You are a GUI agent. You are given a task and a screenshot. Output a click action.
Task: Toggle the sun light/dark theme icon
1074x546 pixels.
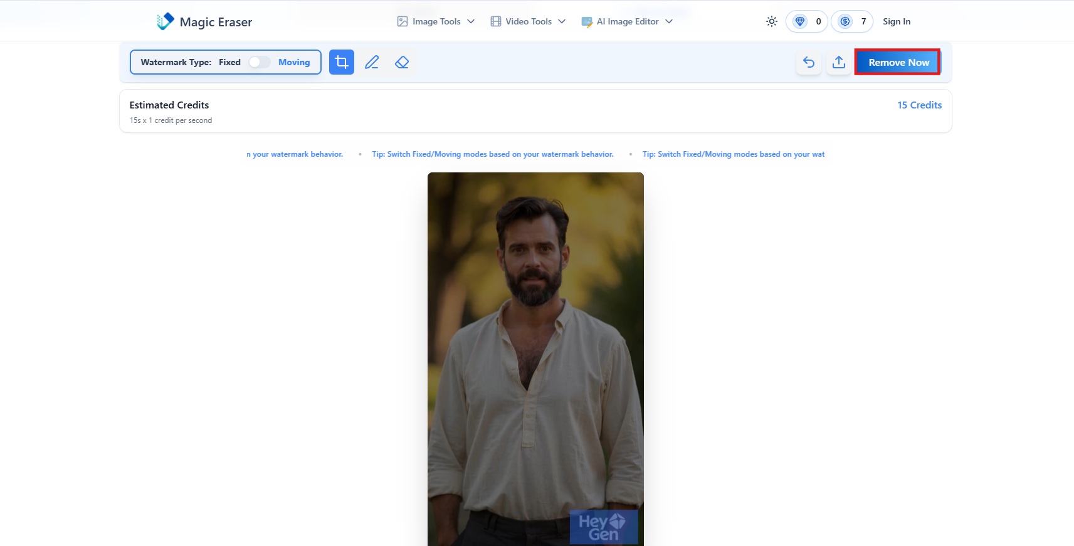[772, 21]
